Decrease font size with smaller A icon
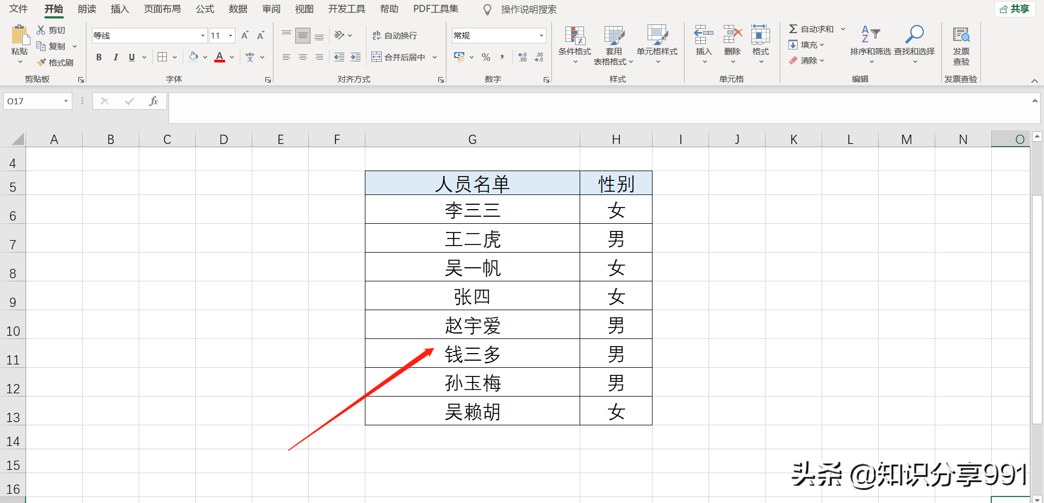The width and height of the screenshot is (1044, 503). [x=260, y=35]
